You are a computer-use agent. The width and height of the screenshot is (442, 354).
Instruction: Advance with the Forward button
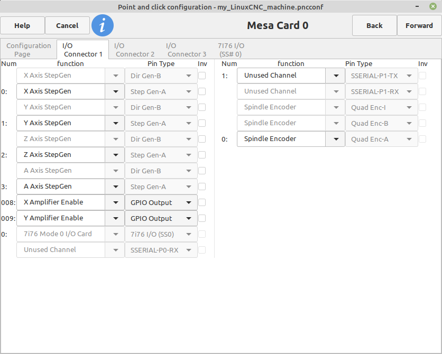click(x=419, y=25)
